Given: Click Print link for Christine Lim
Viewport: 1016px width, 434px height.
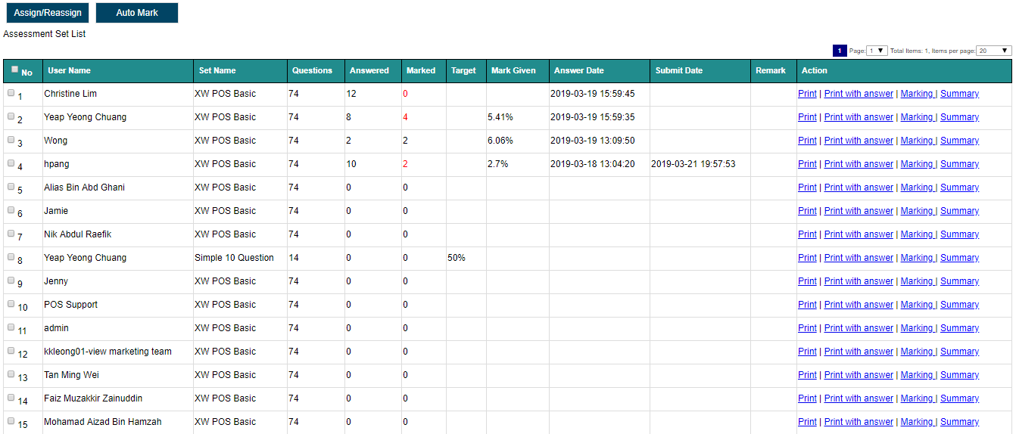Looking at the screenshot, I should click(807, 94).
